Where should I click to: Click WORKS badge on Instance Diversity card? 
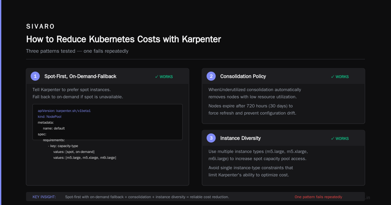tap(340, 139)
